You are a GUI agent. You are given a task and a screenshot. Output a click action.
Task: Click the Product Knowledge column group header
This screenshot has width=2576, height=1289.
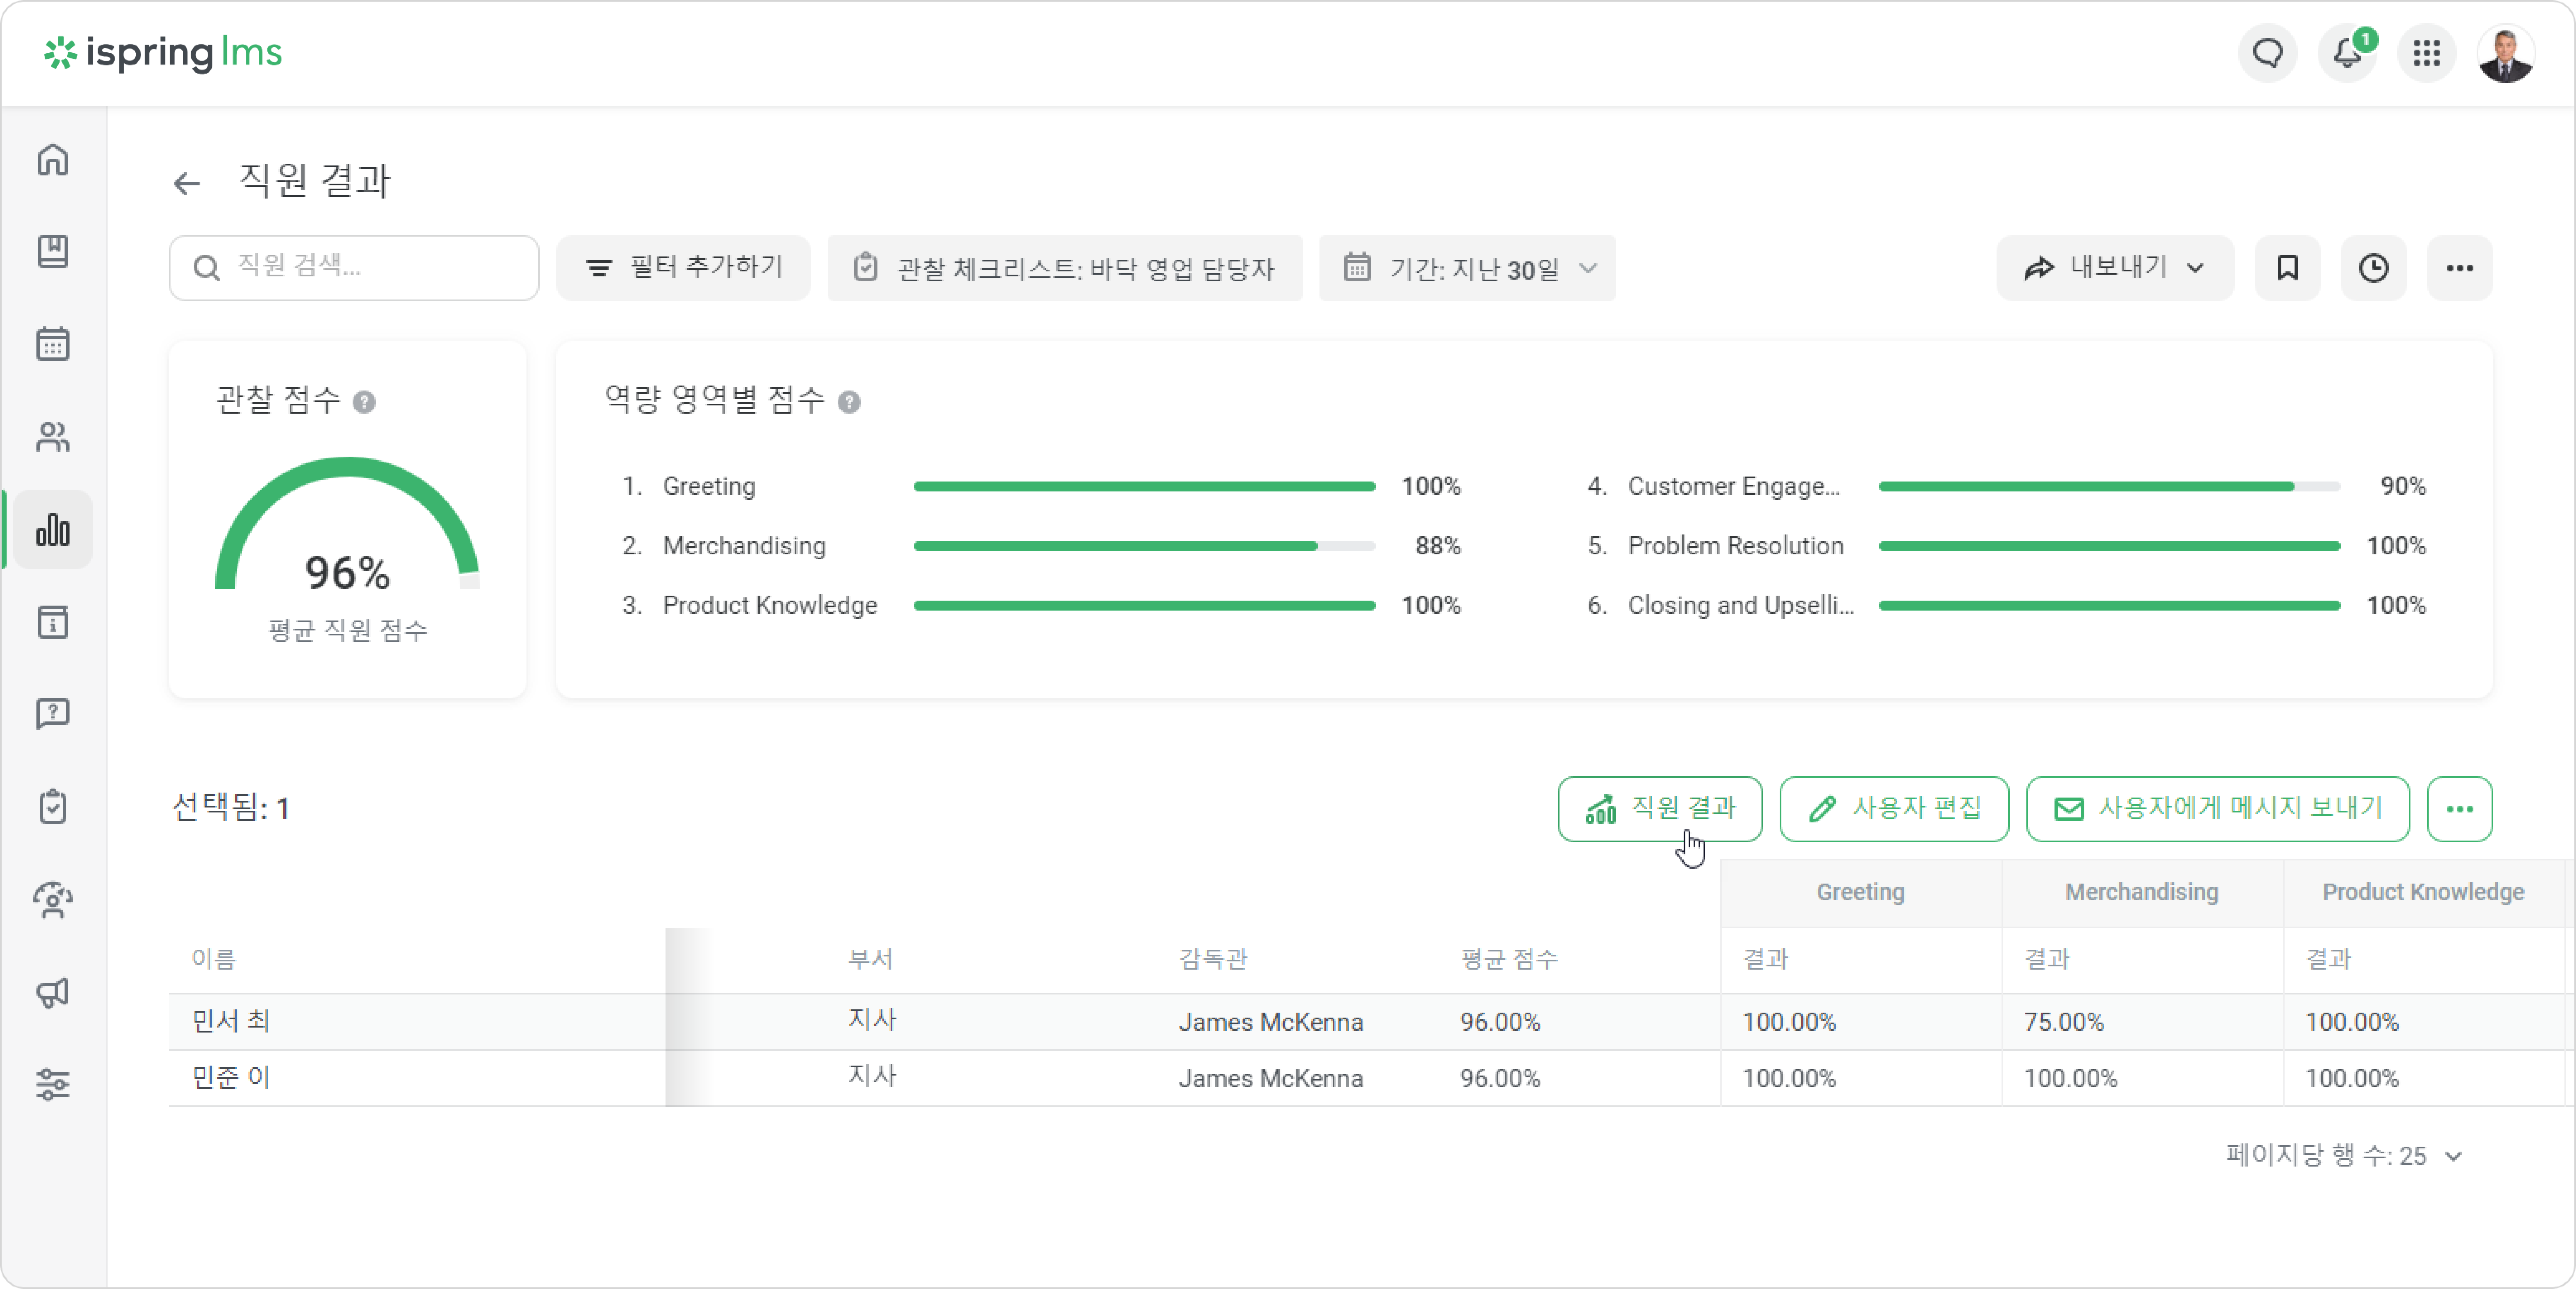click(x=2424, y=892)
